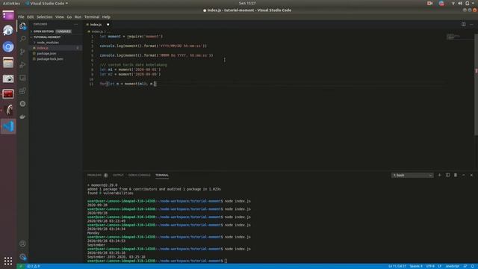Open Visual Studio Code app menu dropdown
Viewport: 478px width, 269px height.
pos(47,3)
